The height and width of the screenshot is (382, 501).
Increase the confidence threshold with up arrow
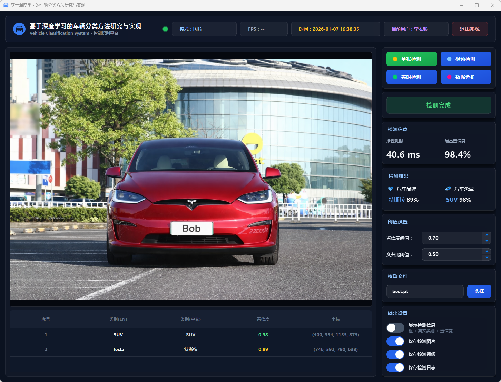click(x=487, y=235)
